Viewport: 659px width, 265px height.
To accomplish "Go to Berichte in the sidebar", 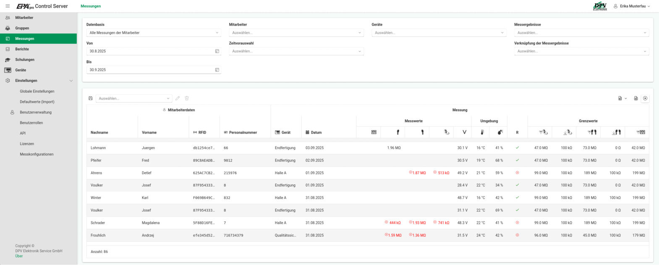I will coord(22,49).
